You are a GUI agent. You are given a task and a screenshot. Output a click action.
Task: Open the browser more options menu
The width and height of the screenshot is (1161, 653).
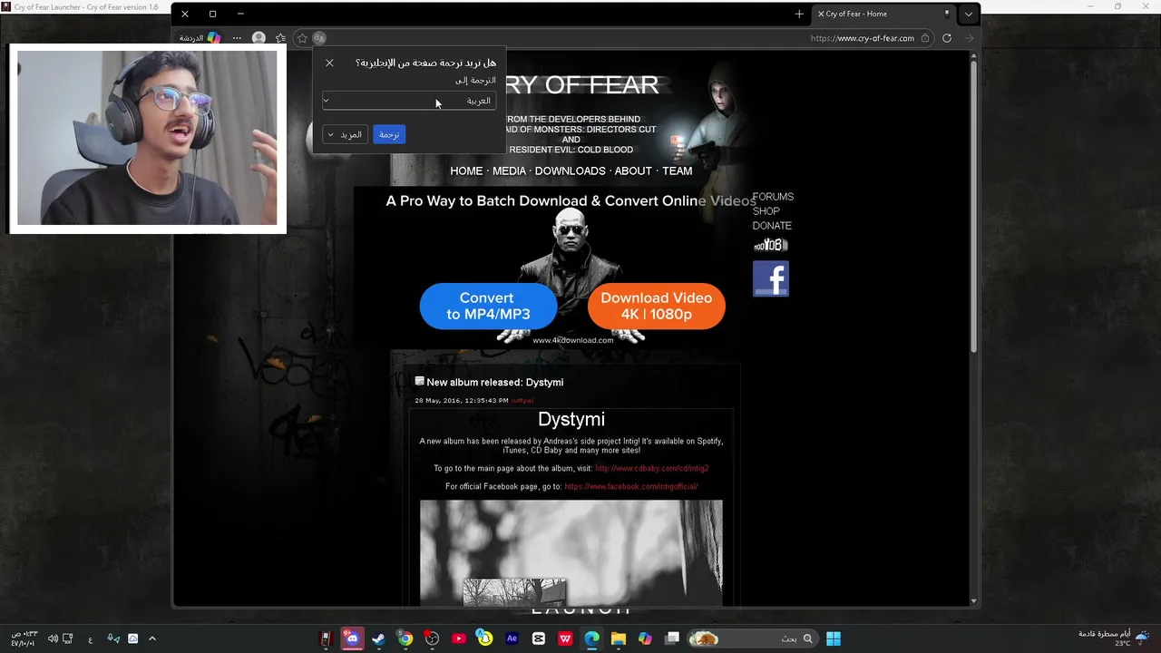pos(237,38)
